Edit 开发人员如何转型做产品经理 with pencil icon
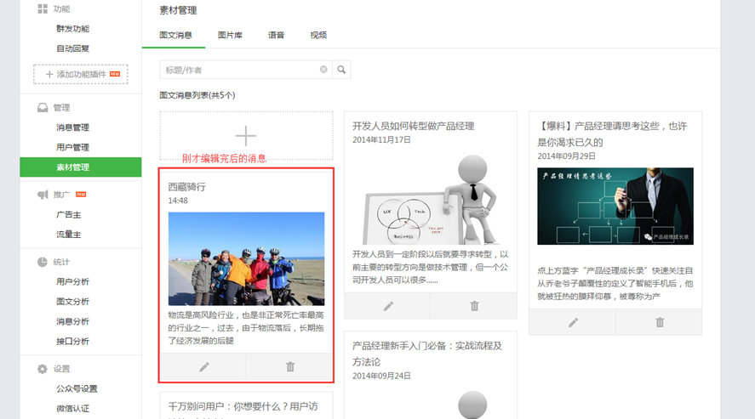Screen dimensions: 755x419 coord(388,306)
